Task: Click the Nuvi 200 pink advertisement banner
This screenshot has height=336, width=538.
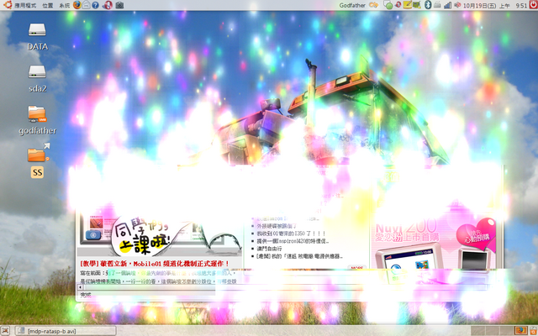Action: (434, 246)
